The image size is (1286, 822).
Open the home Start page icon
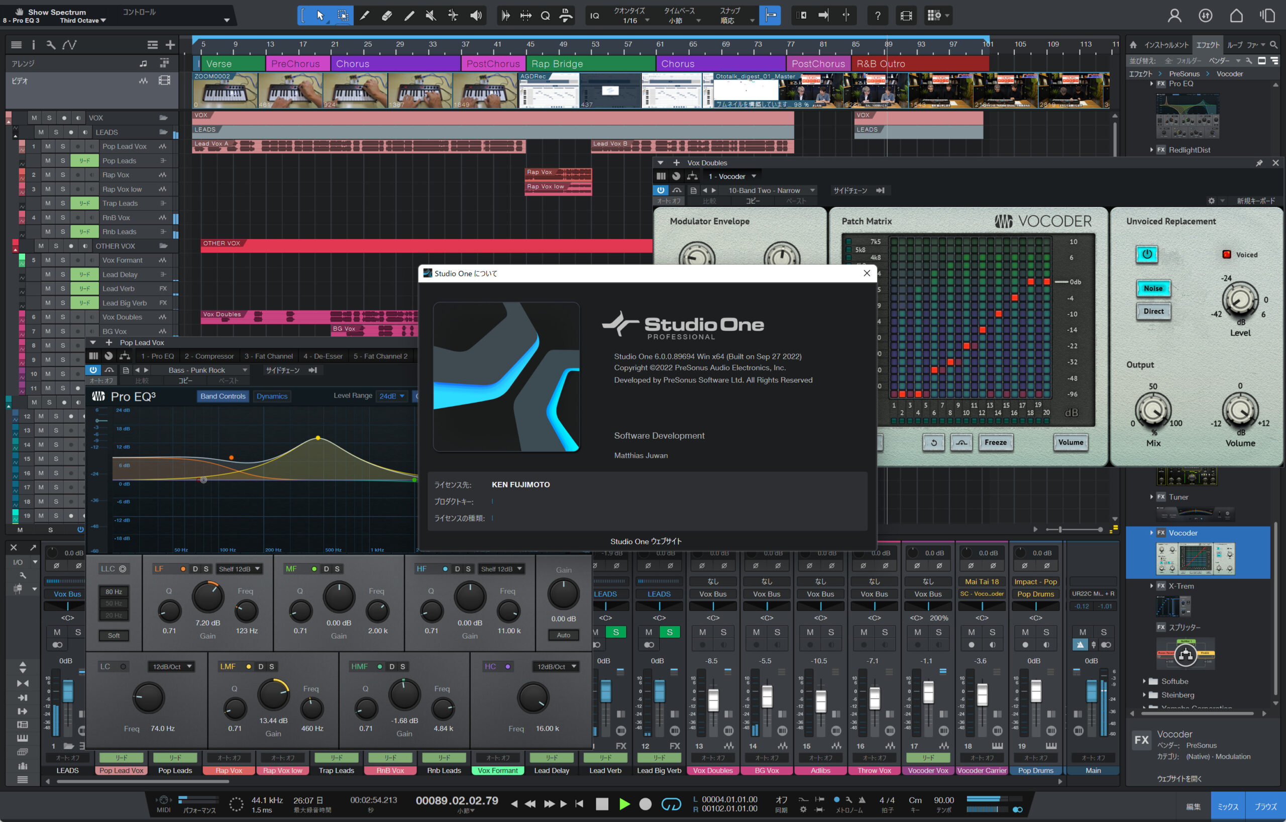(1236, 16)
